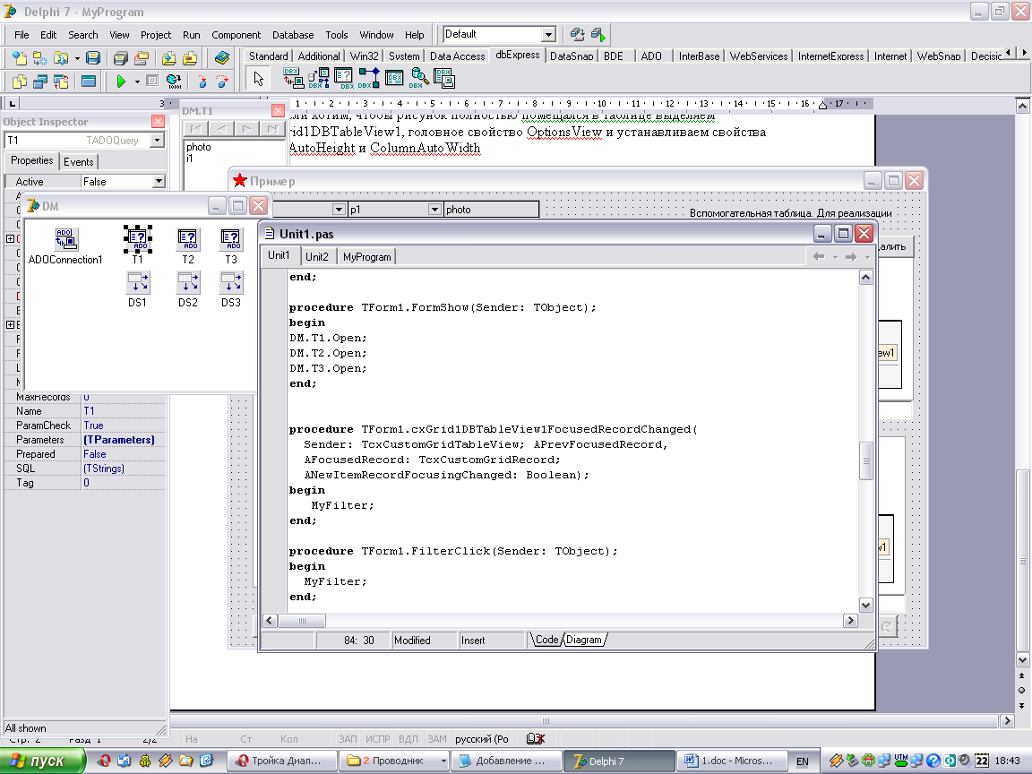
Task: Click the пуск Start button
Action: click(42, 761)
